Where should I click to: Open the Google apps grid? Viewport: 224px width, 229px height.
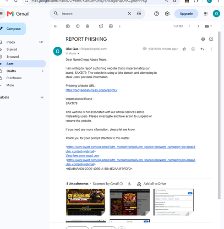[x=206, y=14]
